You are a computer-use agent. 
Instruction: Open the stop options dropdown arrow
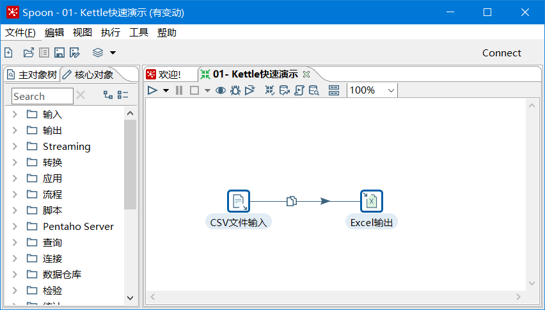(207, 91)
